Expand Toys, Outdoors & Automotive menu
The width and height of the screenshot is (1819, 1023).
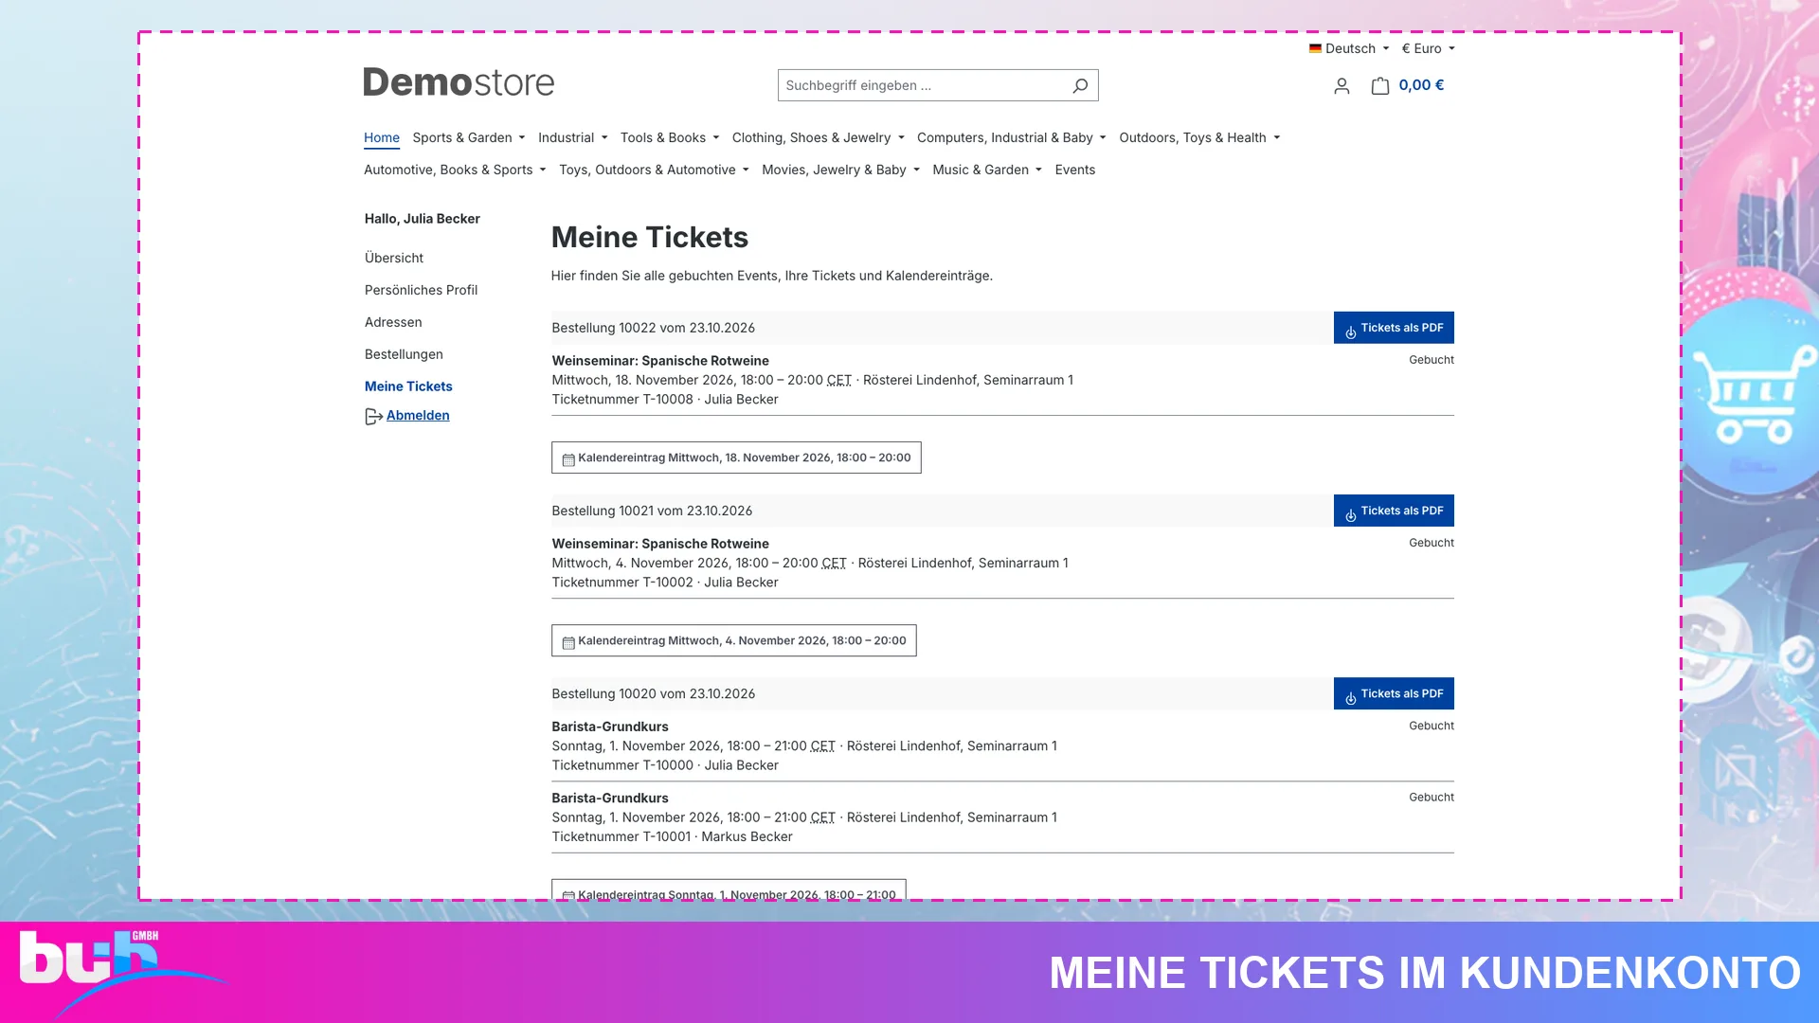click(x=654, y=170)
